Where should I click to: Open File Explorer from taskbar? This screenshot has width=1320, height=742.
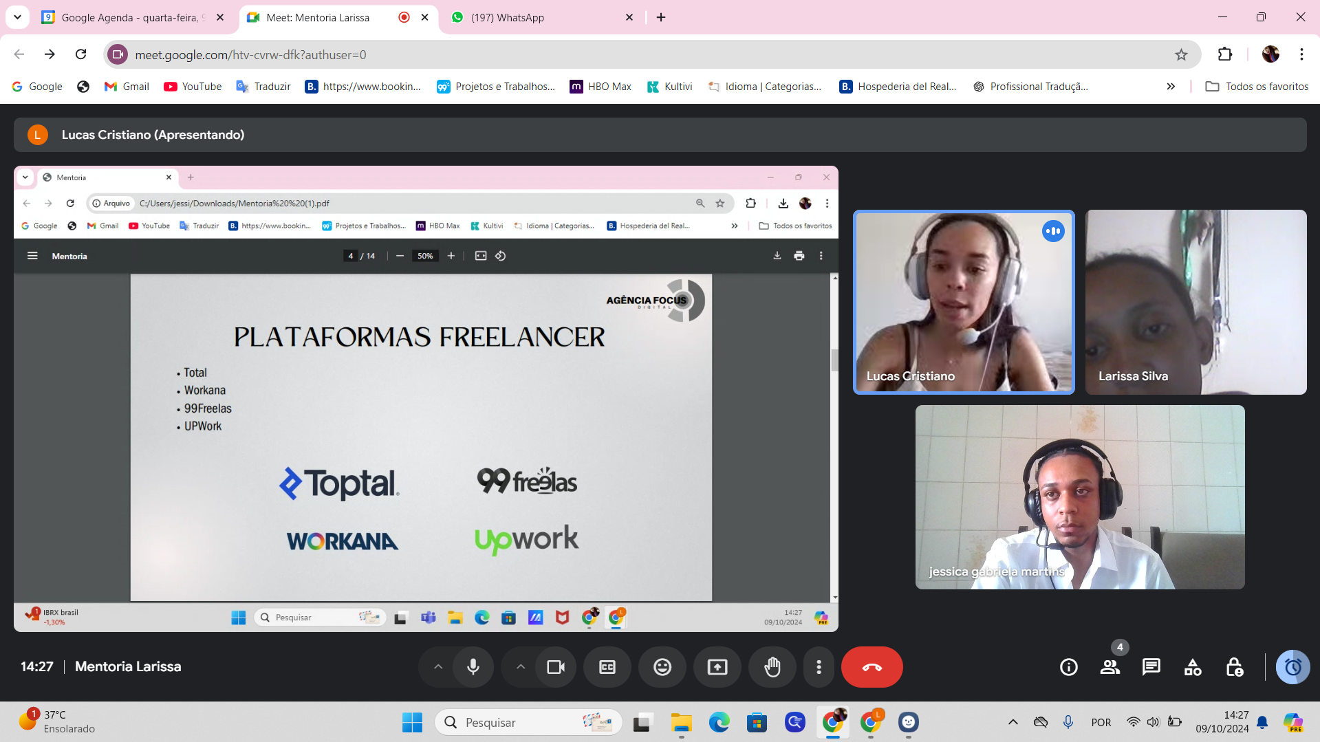coord(681,722)
